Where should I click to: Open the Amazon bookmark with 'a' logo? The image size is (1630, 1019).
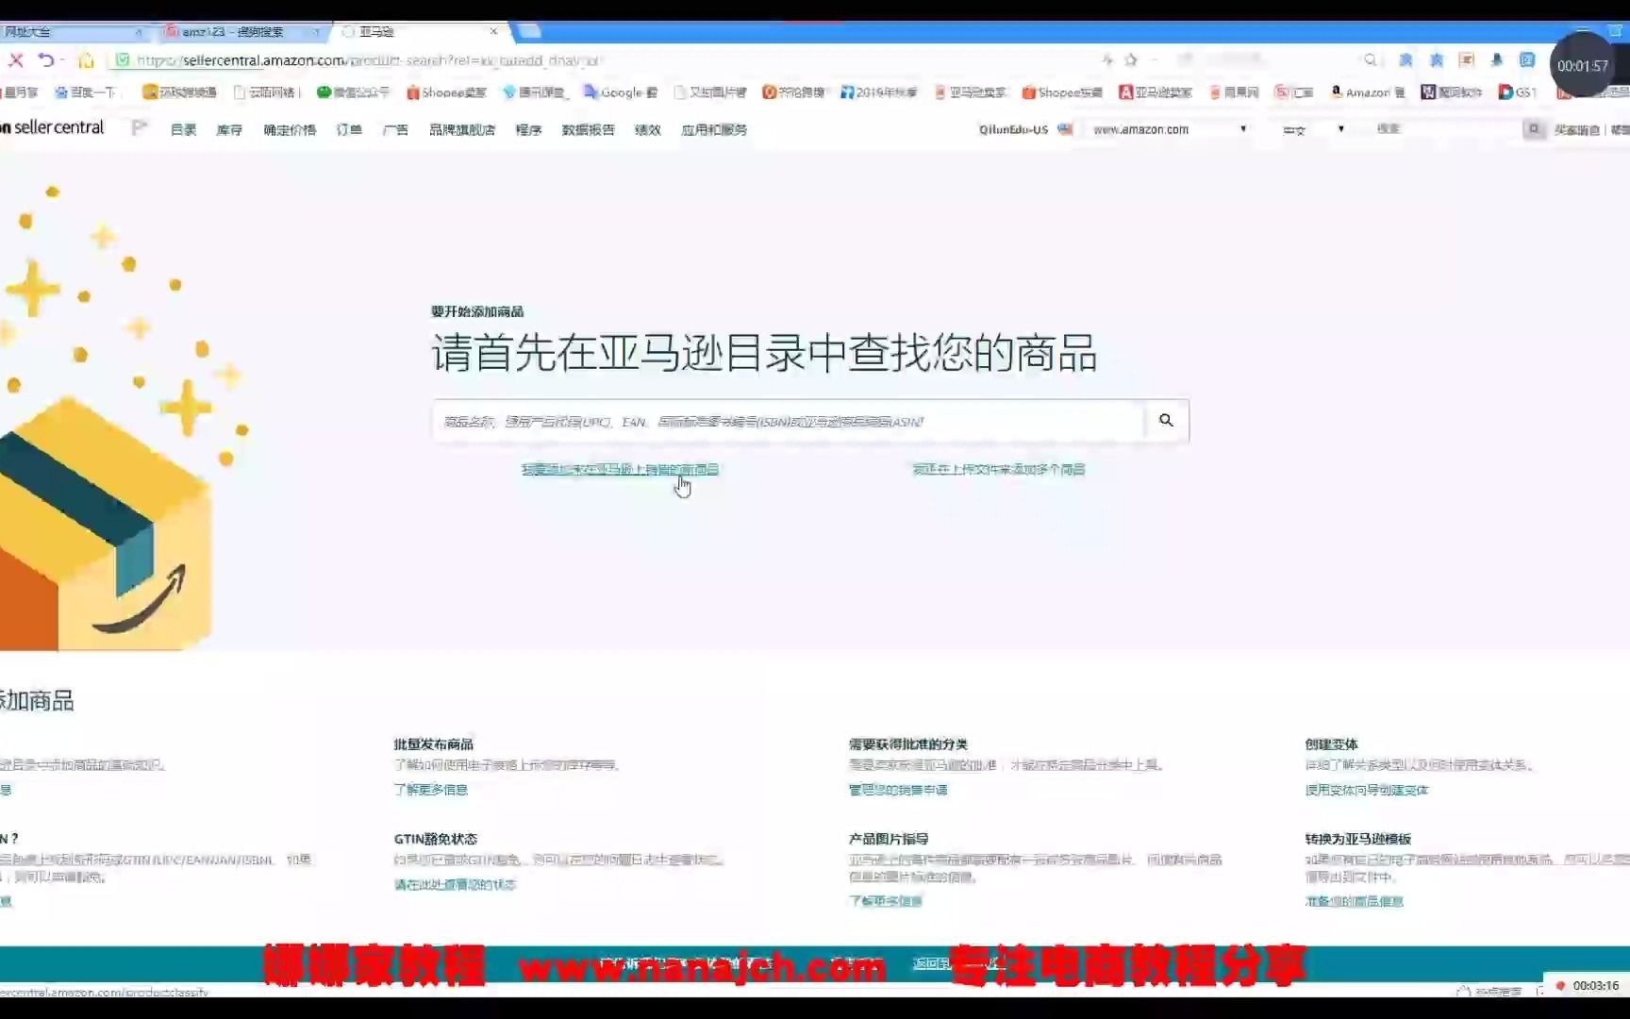point(1368,92)
